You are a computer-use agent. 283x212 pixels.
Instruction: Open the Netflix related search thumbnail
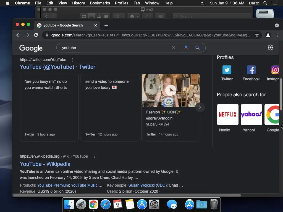228,115
